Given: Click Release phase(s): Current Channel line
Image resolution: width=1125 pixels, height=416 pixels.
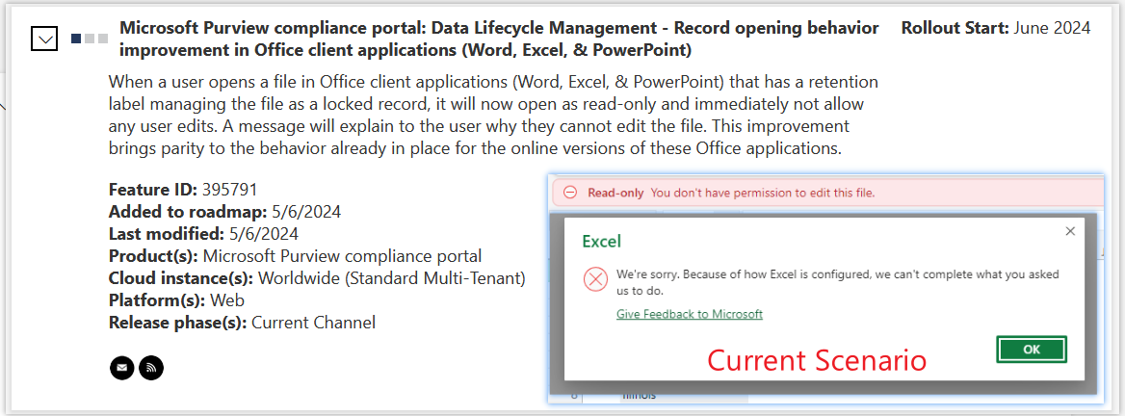Looking at the screenshot, I should point(242,322).
